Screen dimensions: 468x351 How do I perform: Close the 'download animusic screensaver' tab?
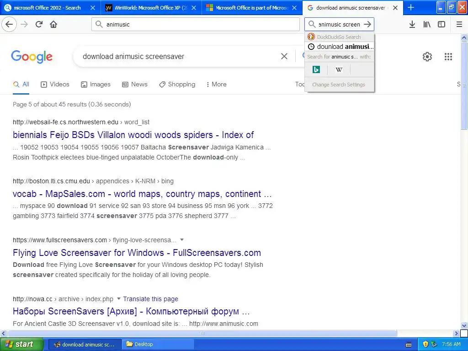395,8
